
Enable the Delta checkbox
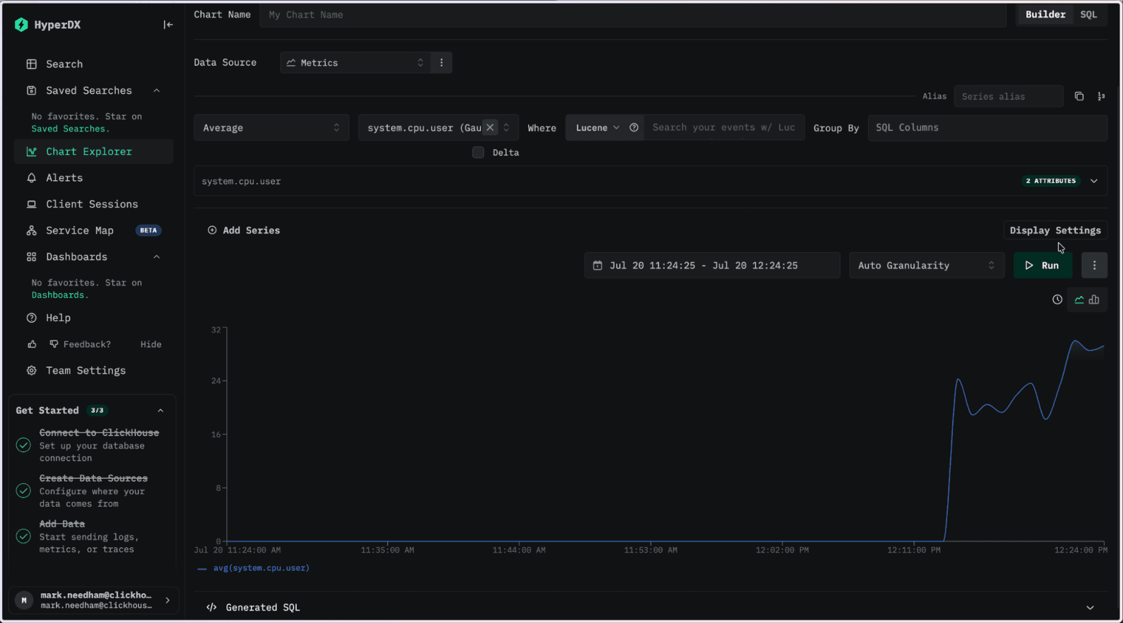(478, 153)
